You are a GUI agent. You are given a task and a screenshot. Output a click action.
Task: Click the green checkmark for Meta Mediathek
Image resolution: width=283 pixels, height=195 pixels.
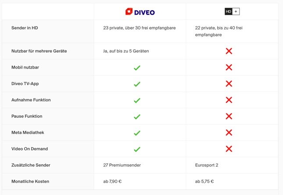point(137,133)
